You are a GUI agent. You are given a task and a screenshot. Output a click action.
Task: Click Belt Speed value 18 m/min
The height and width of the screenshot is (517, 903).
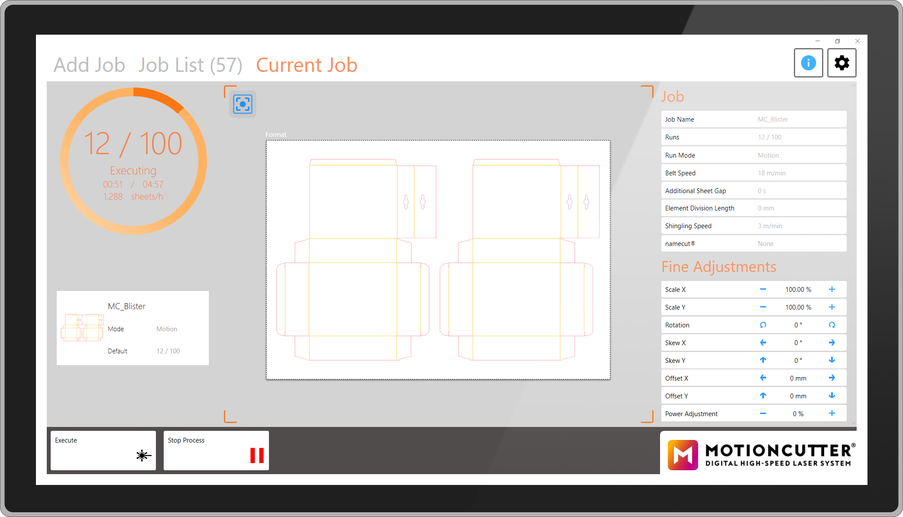tap(772, 173)
